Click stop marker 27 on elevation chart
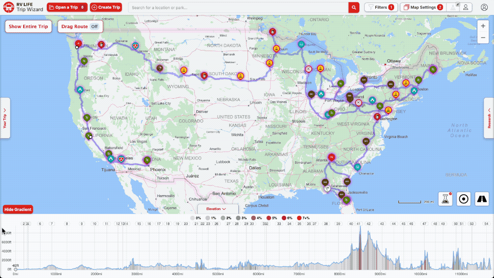The width and height of the screenshot is (494, 278). (x=228, y=224)
